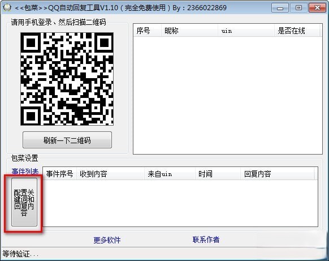The height and width of the screenshot is (261, 329).
Task: Click the 来自uin column header
Action: [x=170, y=174]
